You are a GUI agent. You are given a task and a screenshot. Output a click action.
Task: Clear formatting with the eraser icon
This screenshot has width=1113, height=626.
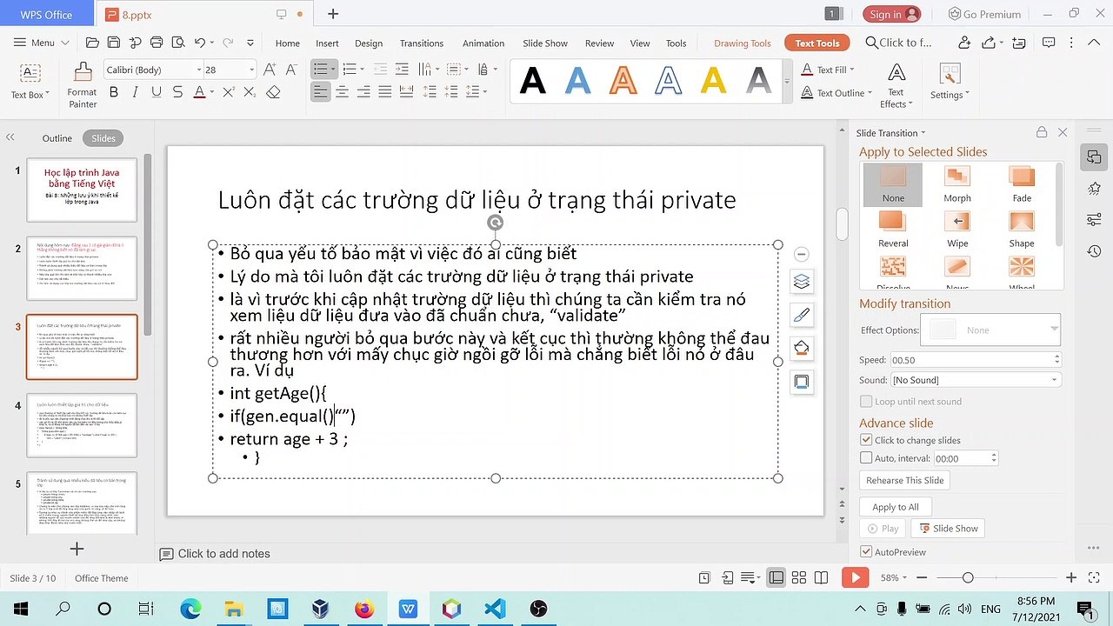273,92
